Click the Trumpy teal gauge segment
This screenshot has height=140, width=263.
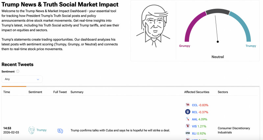244,28
